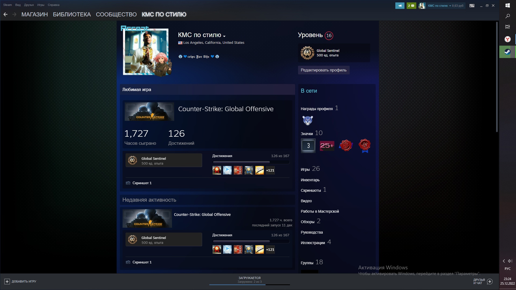Click first achievement icon in Недавняя активность
Image resolution: width=516 pixels, height=290 pixels.
[x=217, y=249]
